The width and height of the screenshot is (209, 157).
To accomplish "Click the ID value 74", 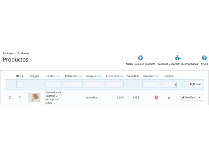I will 20,97.
